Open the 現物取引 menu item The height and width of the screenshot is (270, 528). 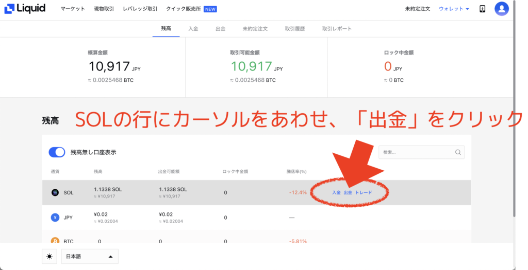click(104, 9)
